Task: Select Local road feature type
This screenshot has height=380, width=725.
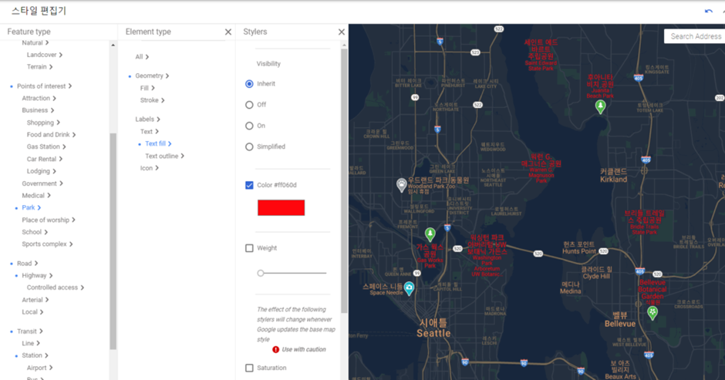Action: [x=32, y=312]
